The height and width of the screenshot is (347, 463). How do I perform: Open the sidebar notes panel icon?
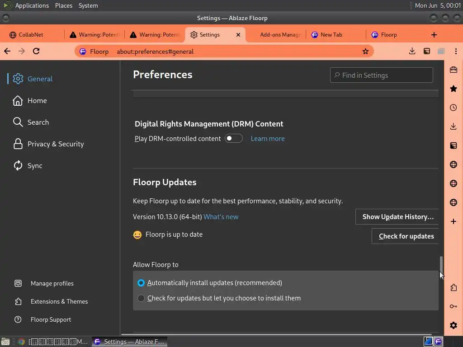(x=453, y=145)
